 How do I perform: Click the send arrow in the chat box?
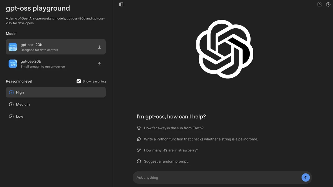(x=306, y=177)
